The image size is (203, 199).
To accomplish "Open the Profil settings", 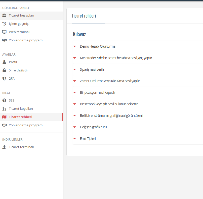I will click(x=31, y=62).
